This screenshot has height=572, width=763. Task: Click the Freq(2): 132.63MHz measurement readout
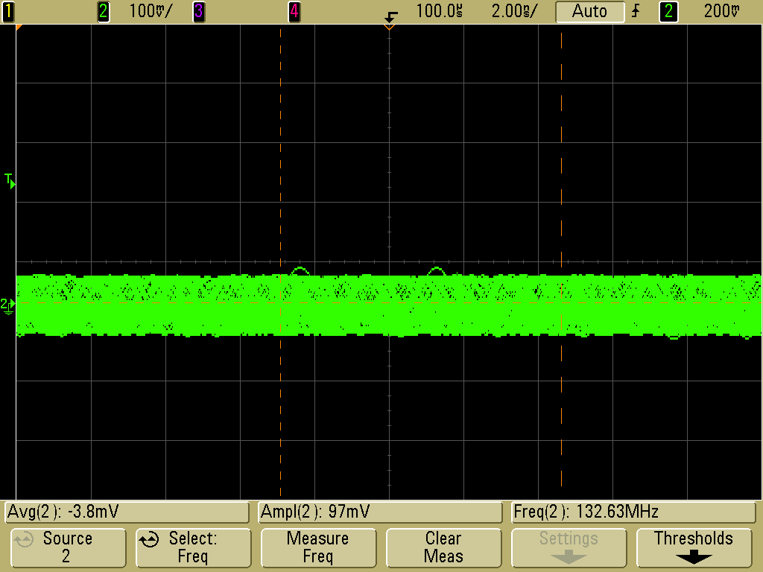[x=633, y=512]
